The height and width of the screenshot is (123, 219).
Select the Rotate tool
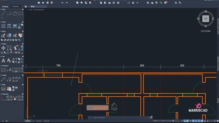(11, 46)
